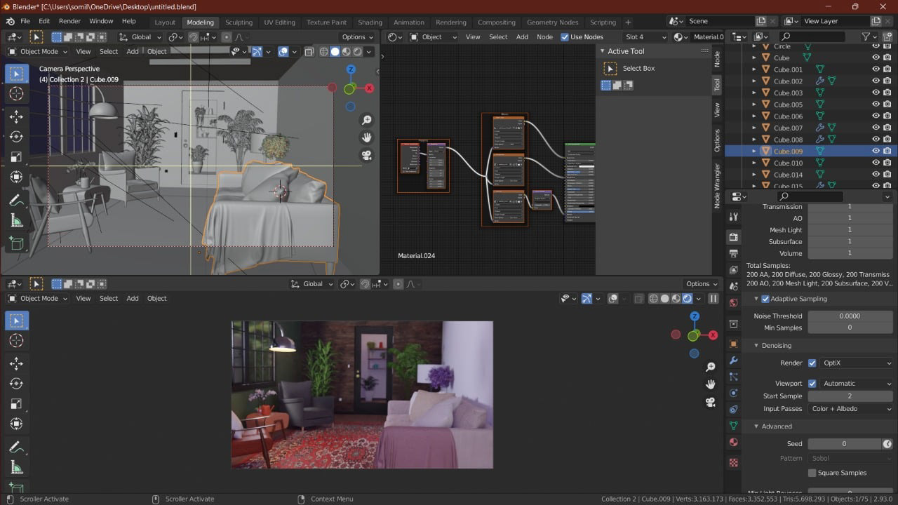Click the Select Box active tool button
Image resolution: width=898 pixels, height=505 pixels.
pyautogui.click(x=610, y=69)
